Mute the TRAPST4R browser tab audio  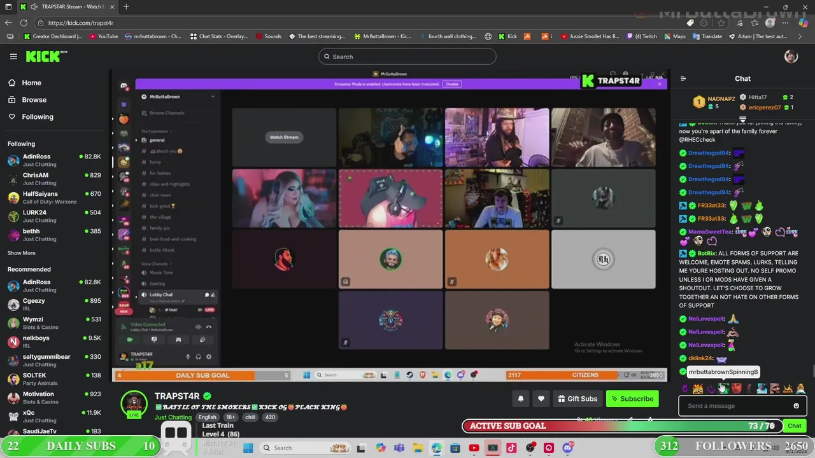pos(34,7)
